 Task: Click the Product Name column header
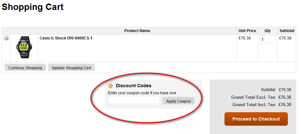point(137,31)
